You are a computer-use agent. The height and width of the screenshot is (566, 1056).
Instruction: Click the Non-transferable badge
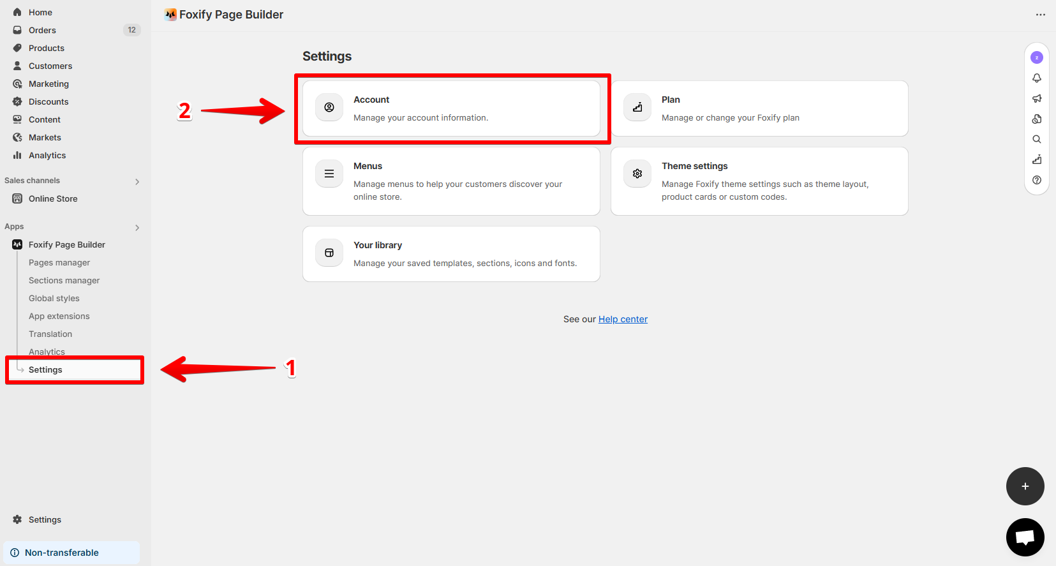tap(71, 553)
